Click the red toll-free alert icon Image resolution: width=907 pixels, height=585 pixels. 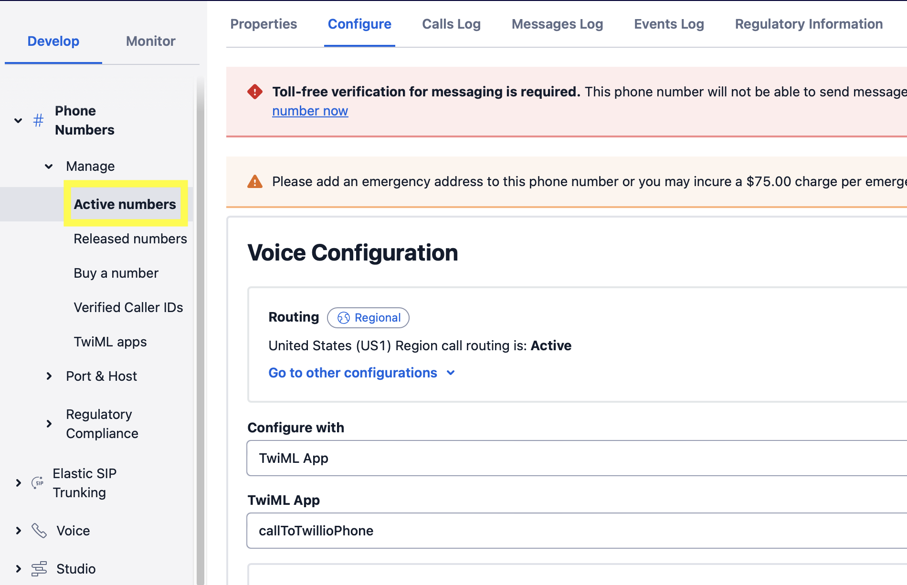point(255,91)
